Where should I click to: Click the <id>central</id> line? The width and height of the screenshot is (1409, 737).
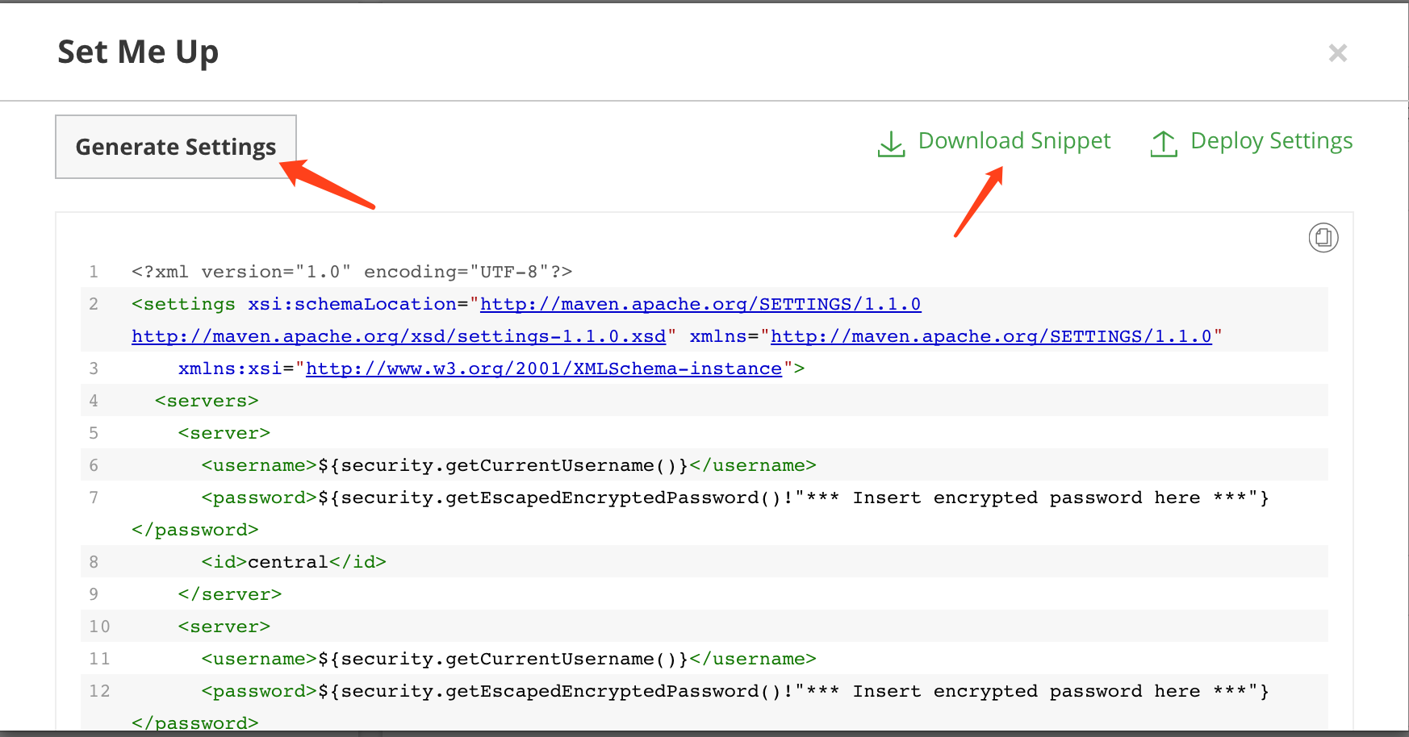click(294, 562)
